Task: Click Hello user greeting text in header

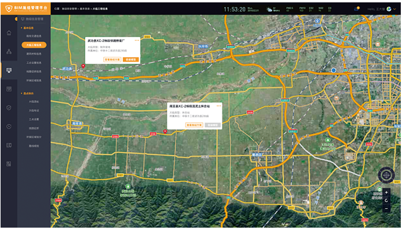Action: coord(376,9)
